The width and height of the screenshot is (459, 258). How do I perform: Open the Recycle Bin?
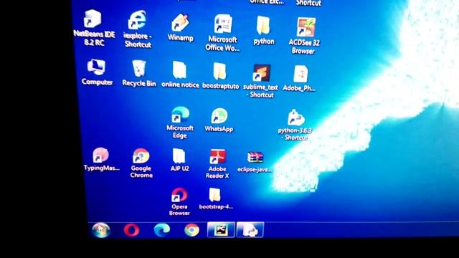pos(138,69)
